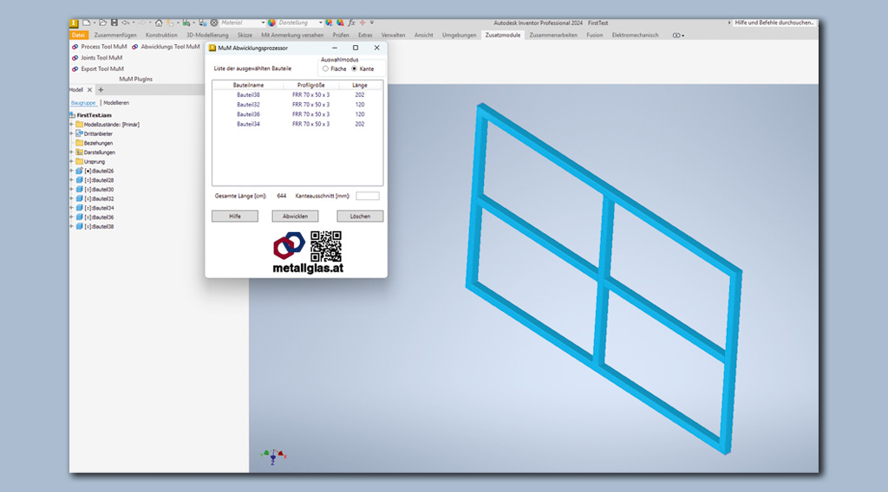
Task: Select Bauteil32 row in the parts list
Action: pyautogui.click(x=248, y=104)
